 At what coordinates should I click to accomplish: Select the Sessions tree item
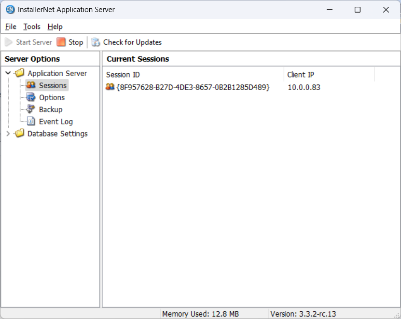(53, 85)
